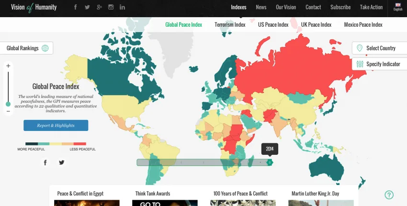
Task: Open the Global Rankings panel
Action: [x=26, y=48]
